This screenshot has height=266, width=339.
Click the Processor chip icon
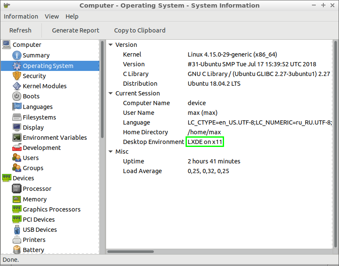(x=16, y=188)
